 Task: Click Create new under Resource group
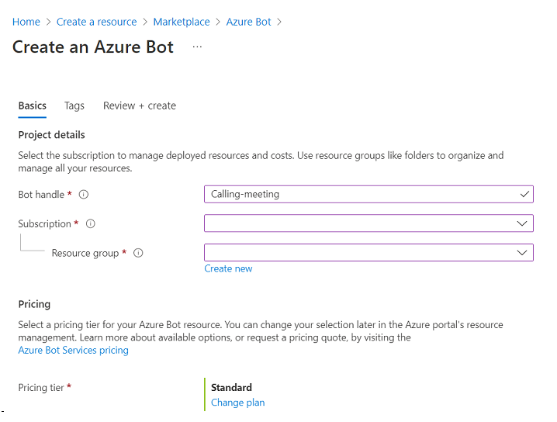point(228,269)
